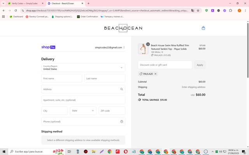The width and height of the screenshot is (249, 155).
Task: Close the Checkout - Beach2Ocean tab
Action: point(82,3)
